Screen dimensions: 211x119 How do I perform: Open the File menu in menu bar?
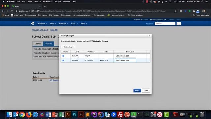click(18, 1)
